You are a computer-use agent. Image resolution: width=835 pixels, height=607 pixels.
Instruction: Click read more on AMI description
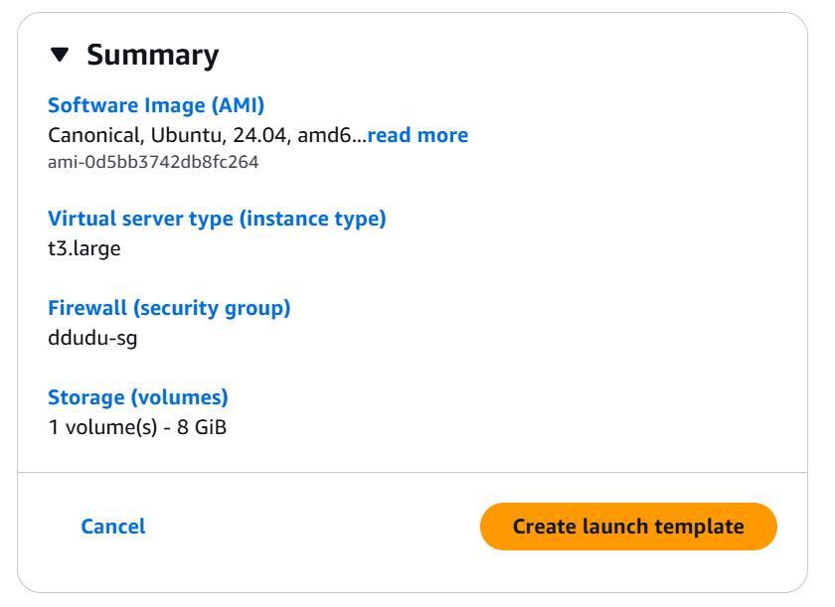pos(417,135)
